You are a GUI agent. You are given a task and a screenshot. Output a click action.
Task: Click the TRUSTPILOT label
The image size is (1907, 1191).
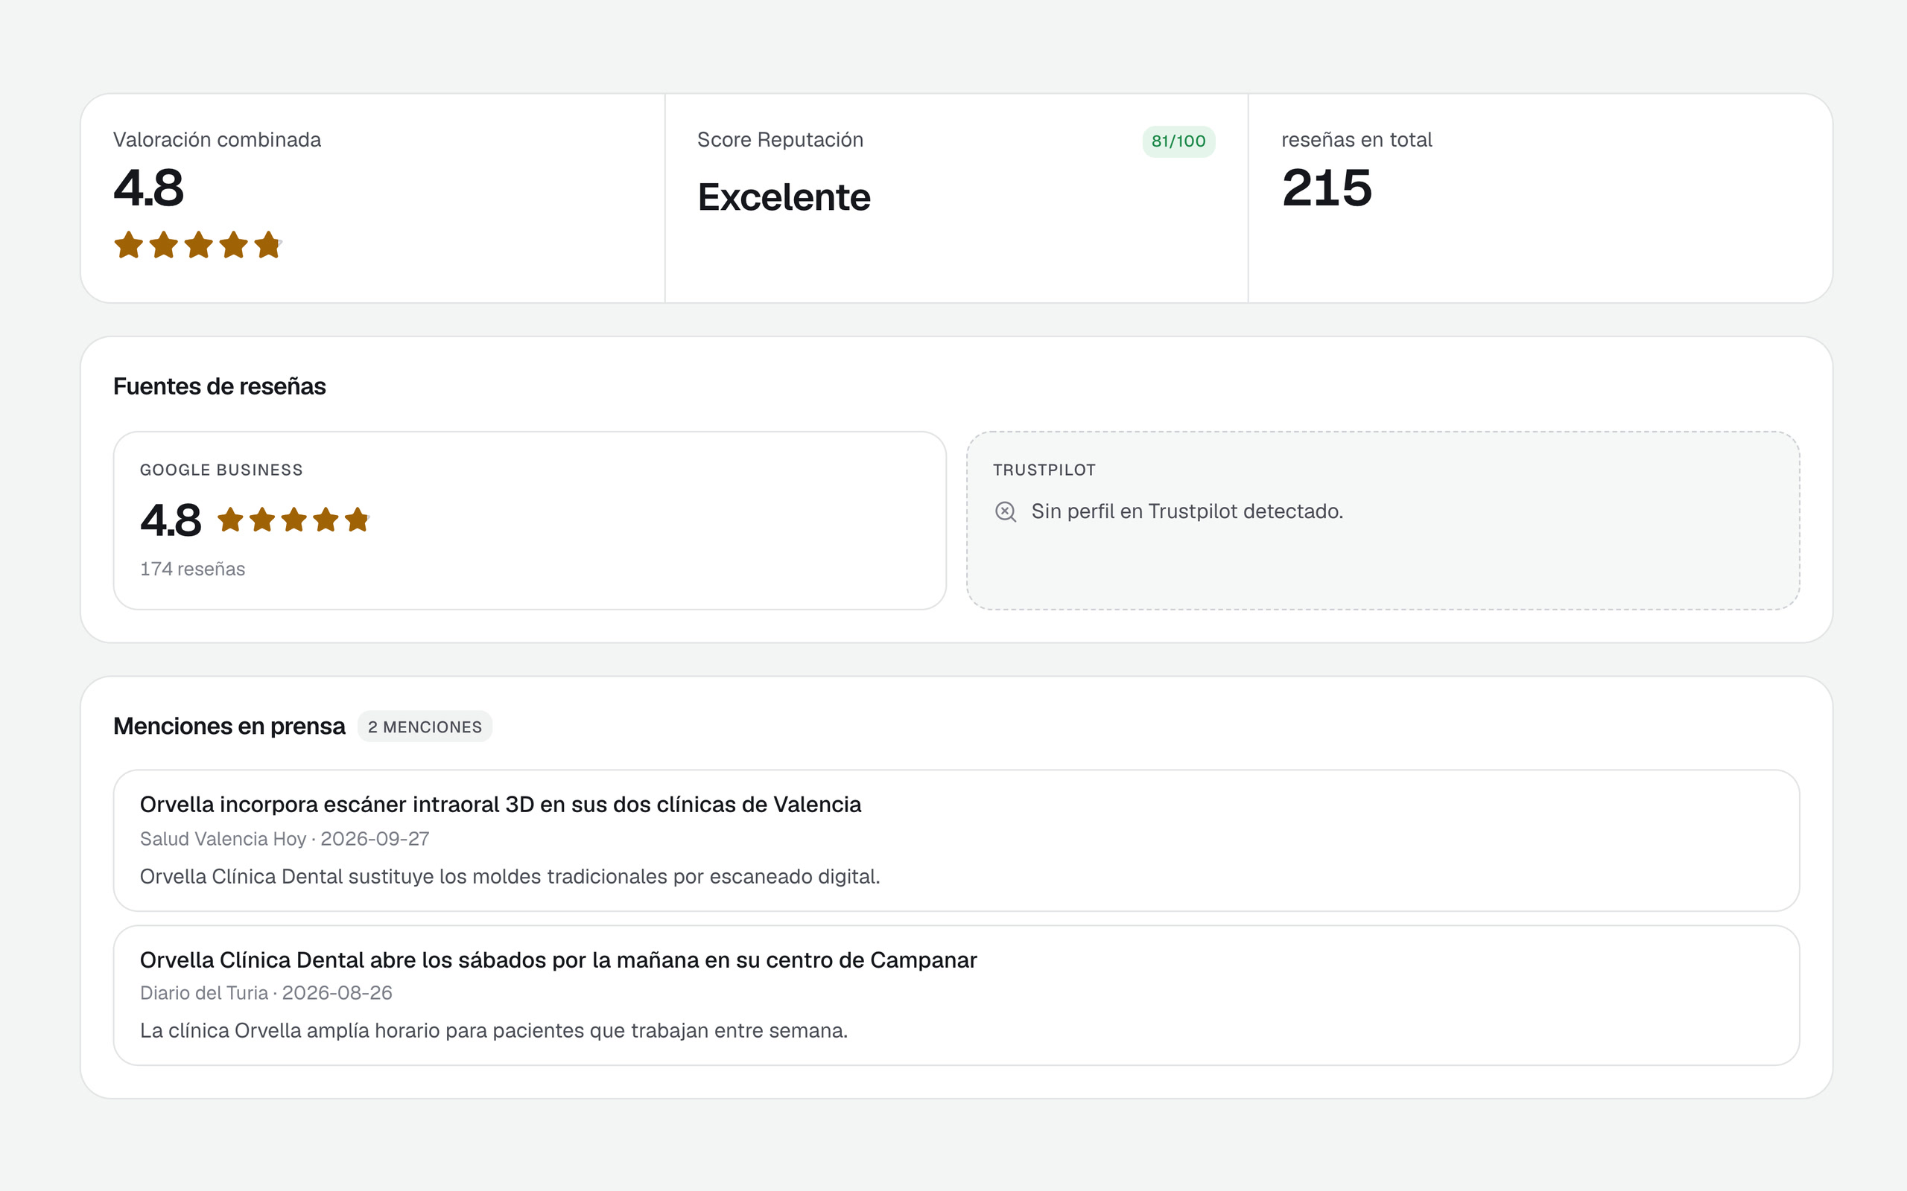coord(1044,470)
